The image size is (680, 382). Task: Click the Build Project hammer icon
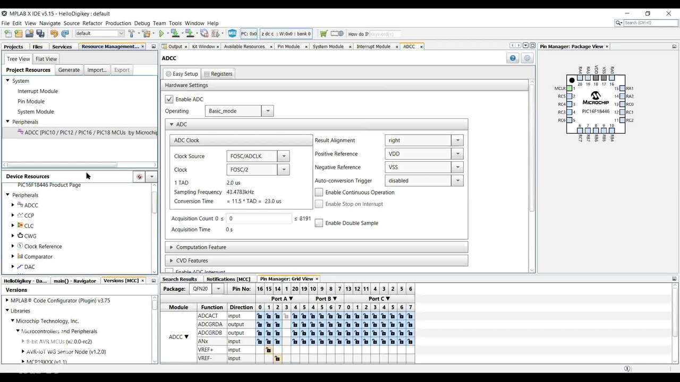(131, 33)
